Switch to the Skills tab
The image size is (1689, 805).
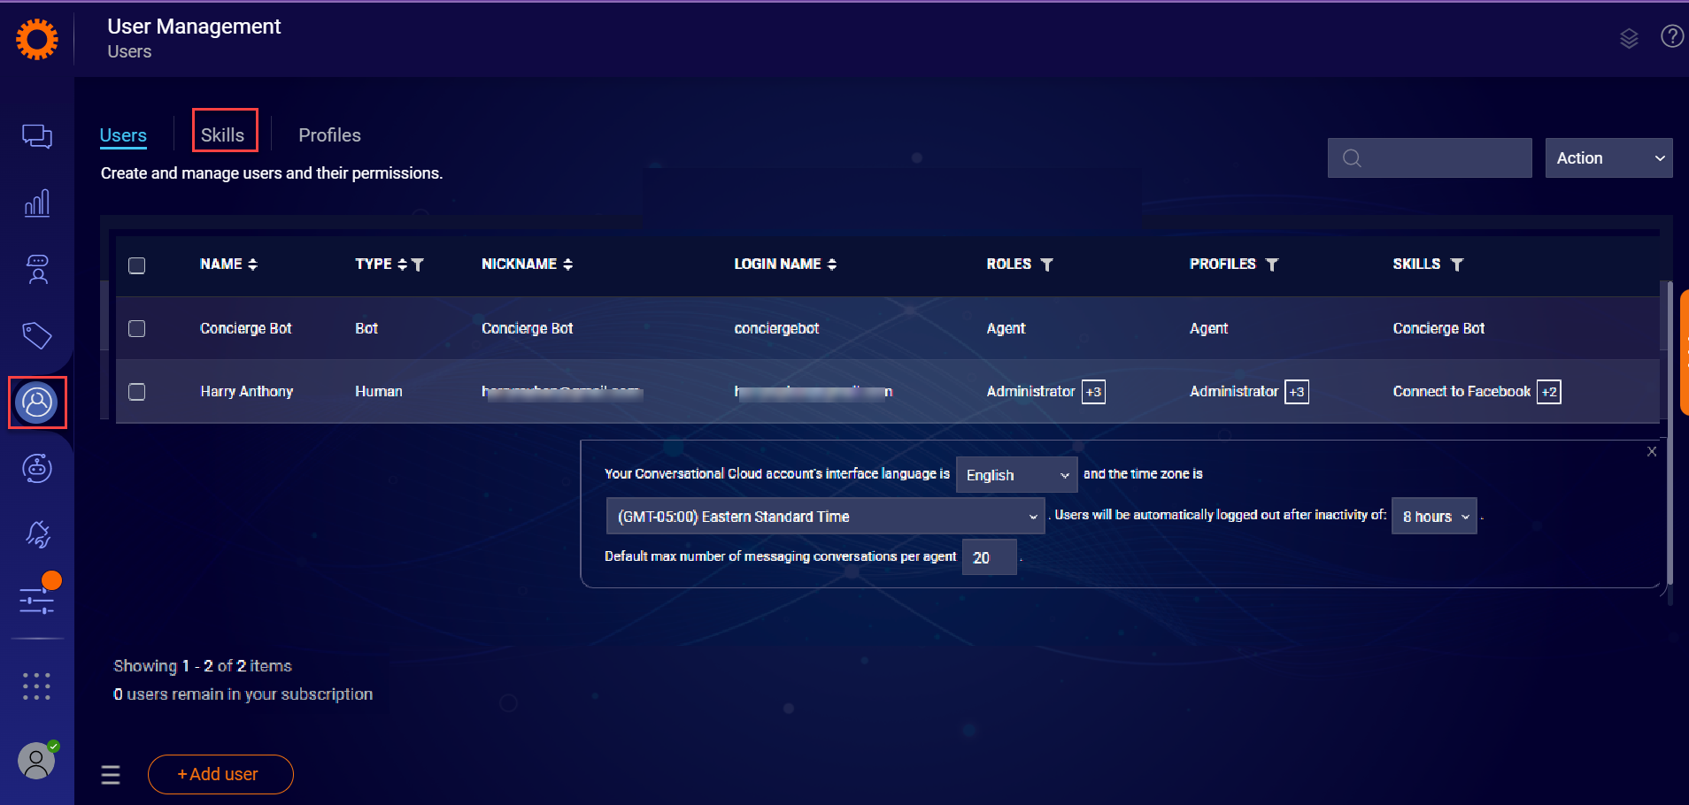click(223, 134)
